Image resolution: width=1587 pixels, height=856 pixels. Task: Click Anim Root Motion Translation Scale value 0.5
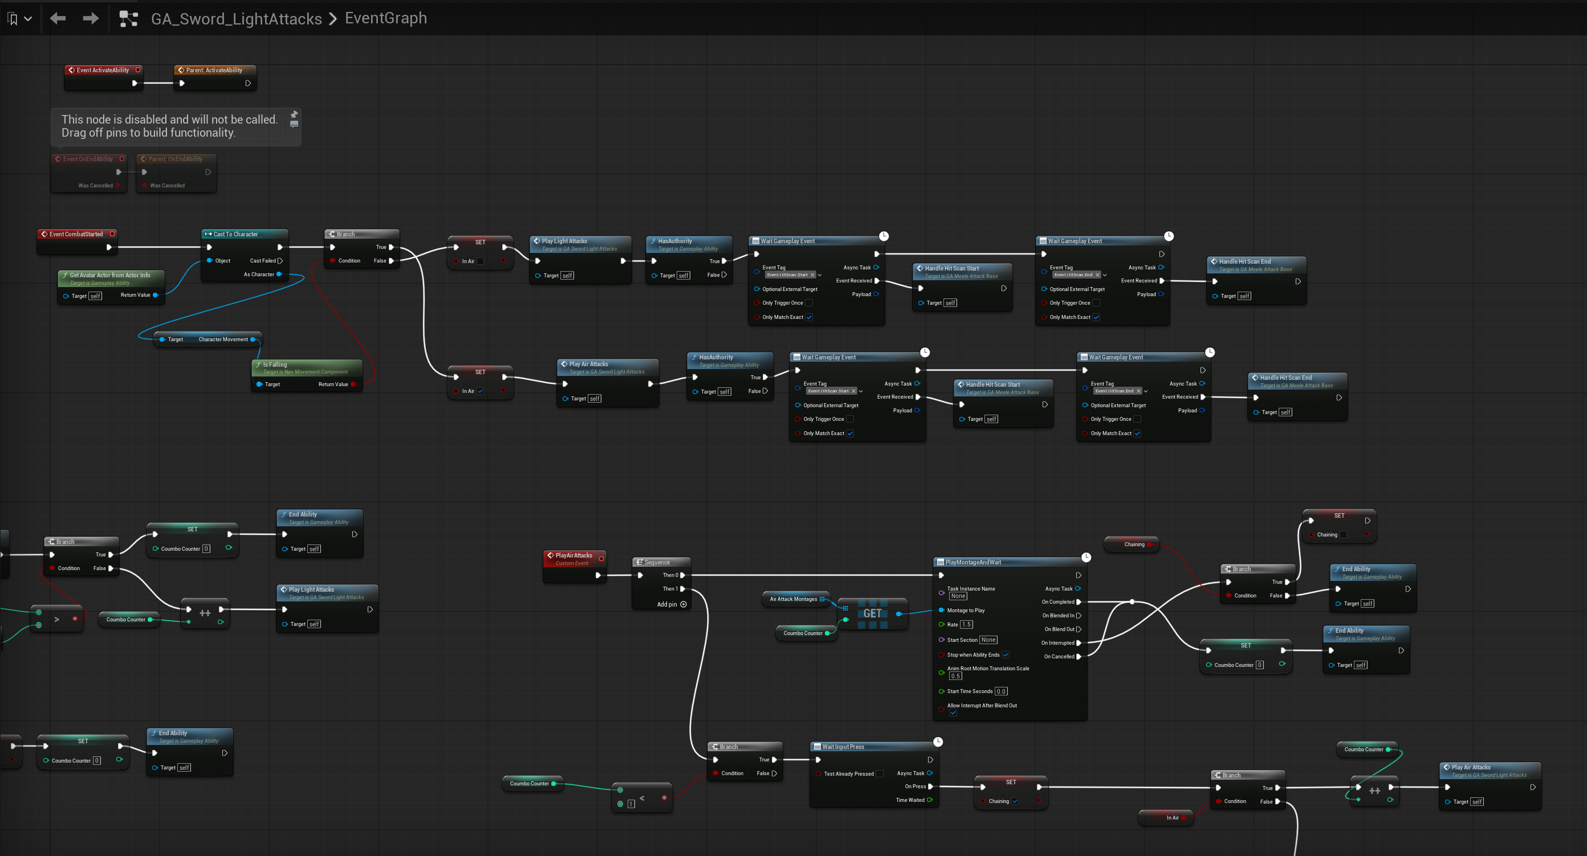coord(955,675)
